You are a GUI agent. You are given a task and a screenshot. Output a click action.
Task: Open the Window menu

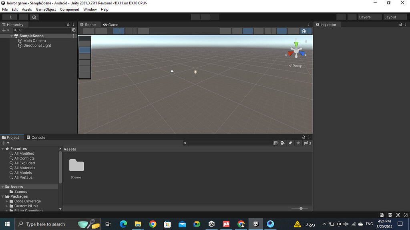point(90,10)
